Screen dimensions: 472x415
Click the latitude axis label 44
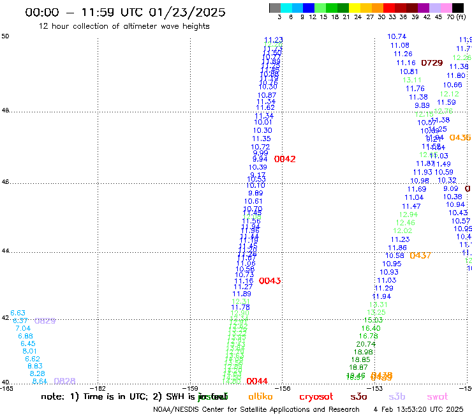pos(5,251)
